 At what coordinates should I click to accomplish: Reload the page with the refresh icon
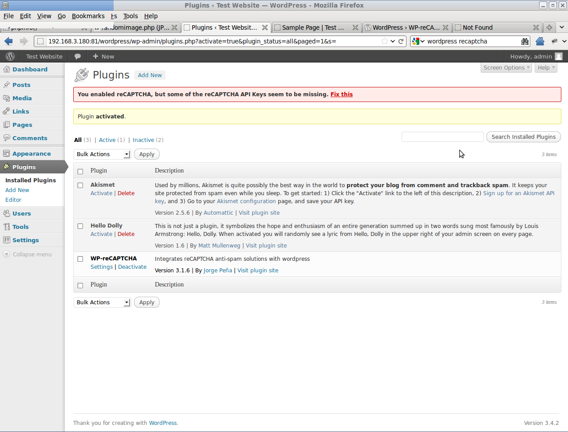(x=401, y=41)
